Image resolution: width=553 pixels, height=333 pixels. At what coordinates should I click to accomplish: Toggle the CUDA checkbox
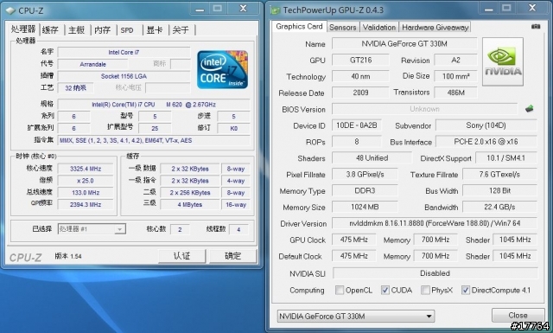[385, 291]
